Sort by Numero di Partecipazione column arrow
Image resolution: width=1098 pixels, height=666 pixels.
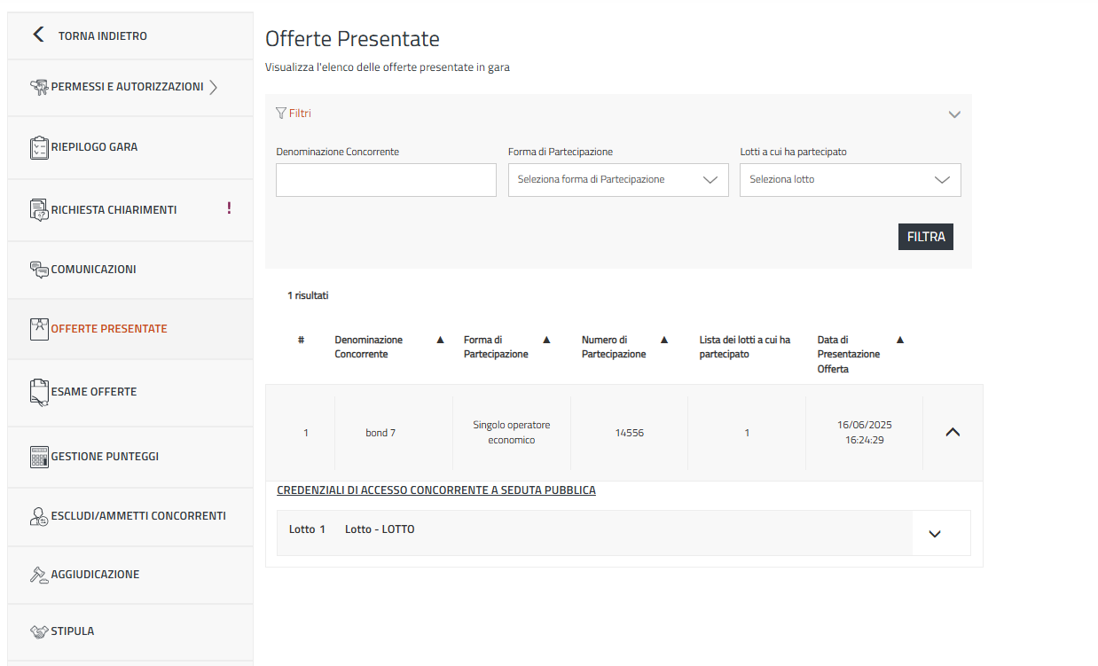[664, 340]
